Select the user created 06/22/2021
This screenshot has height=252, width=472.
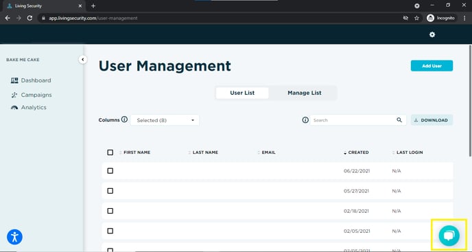click(110, 171)
